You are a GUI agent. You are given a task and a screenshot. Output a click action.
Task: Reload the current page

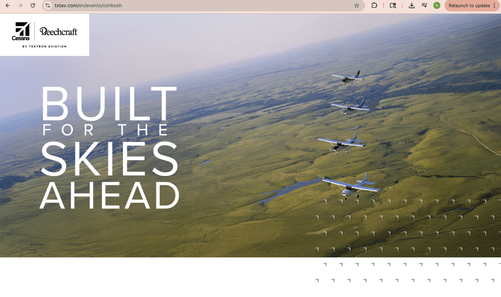[33, 5]
